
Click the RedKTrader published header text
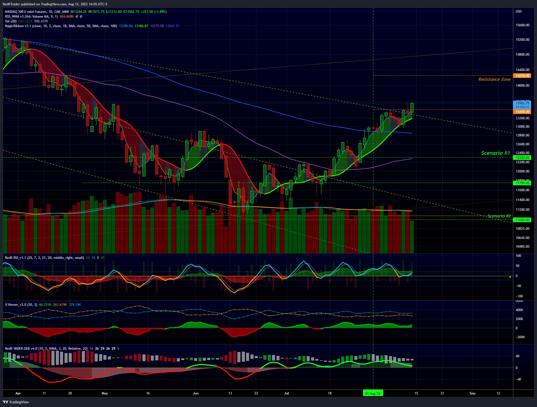55,4
